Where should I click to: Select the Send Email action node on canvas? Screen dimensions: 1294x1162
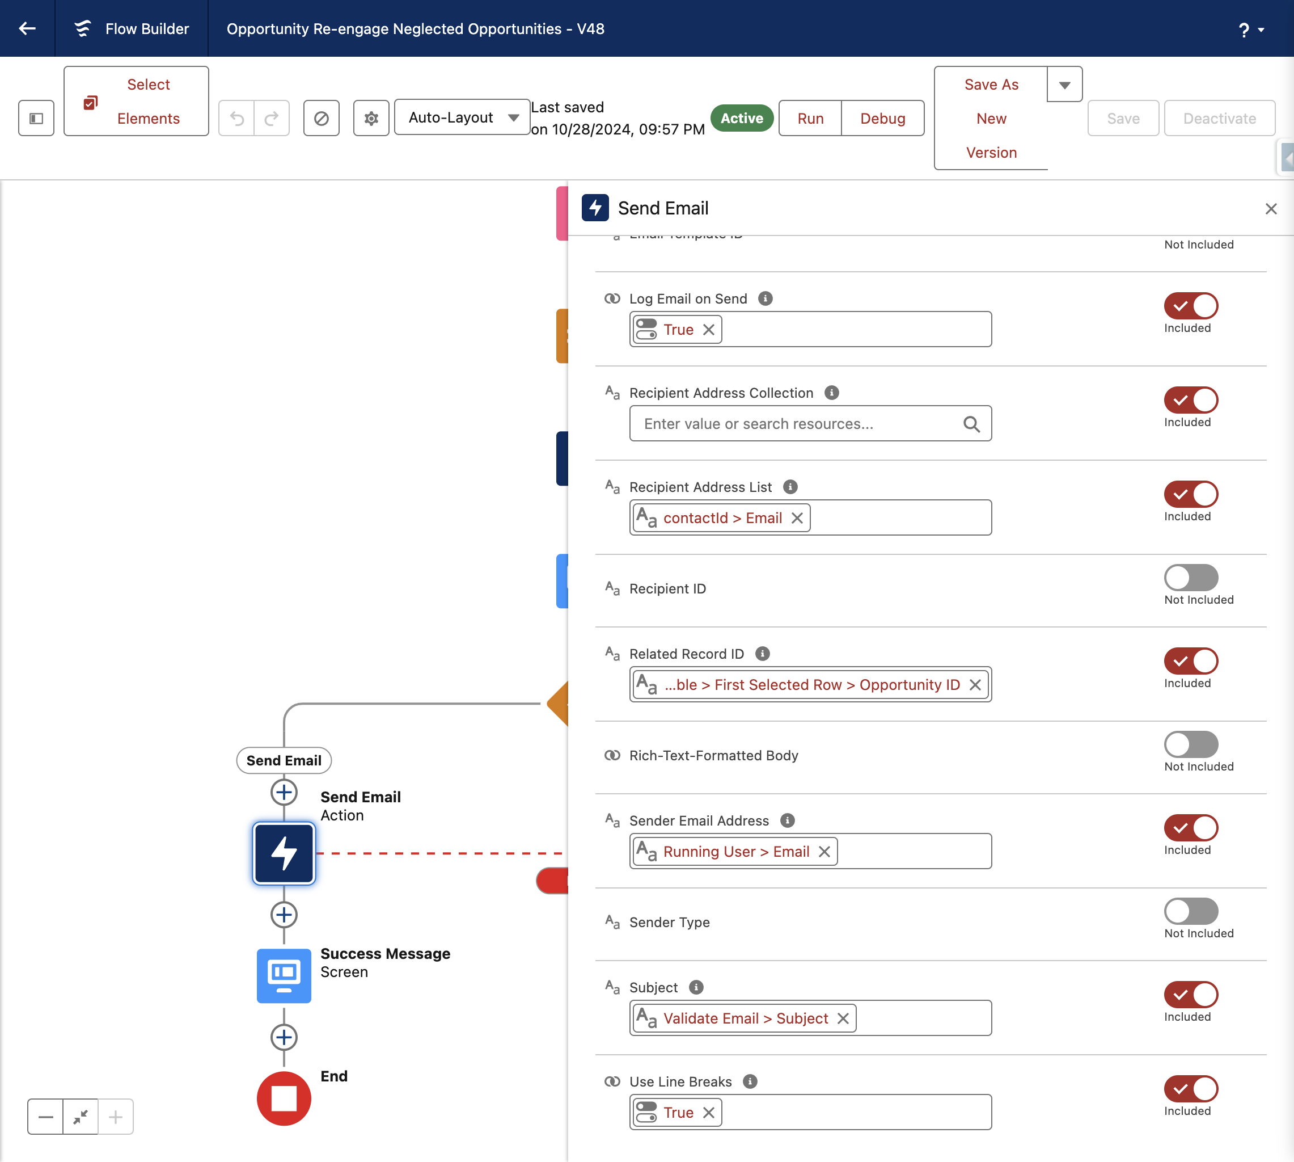pyautogui.click(x=284, y=853)
